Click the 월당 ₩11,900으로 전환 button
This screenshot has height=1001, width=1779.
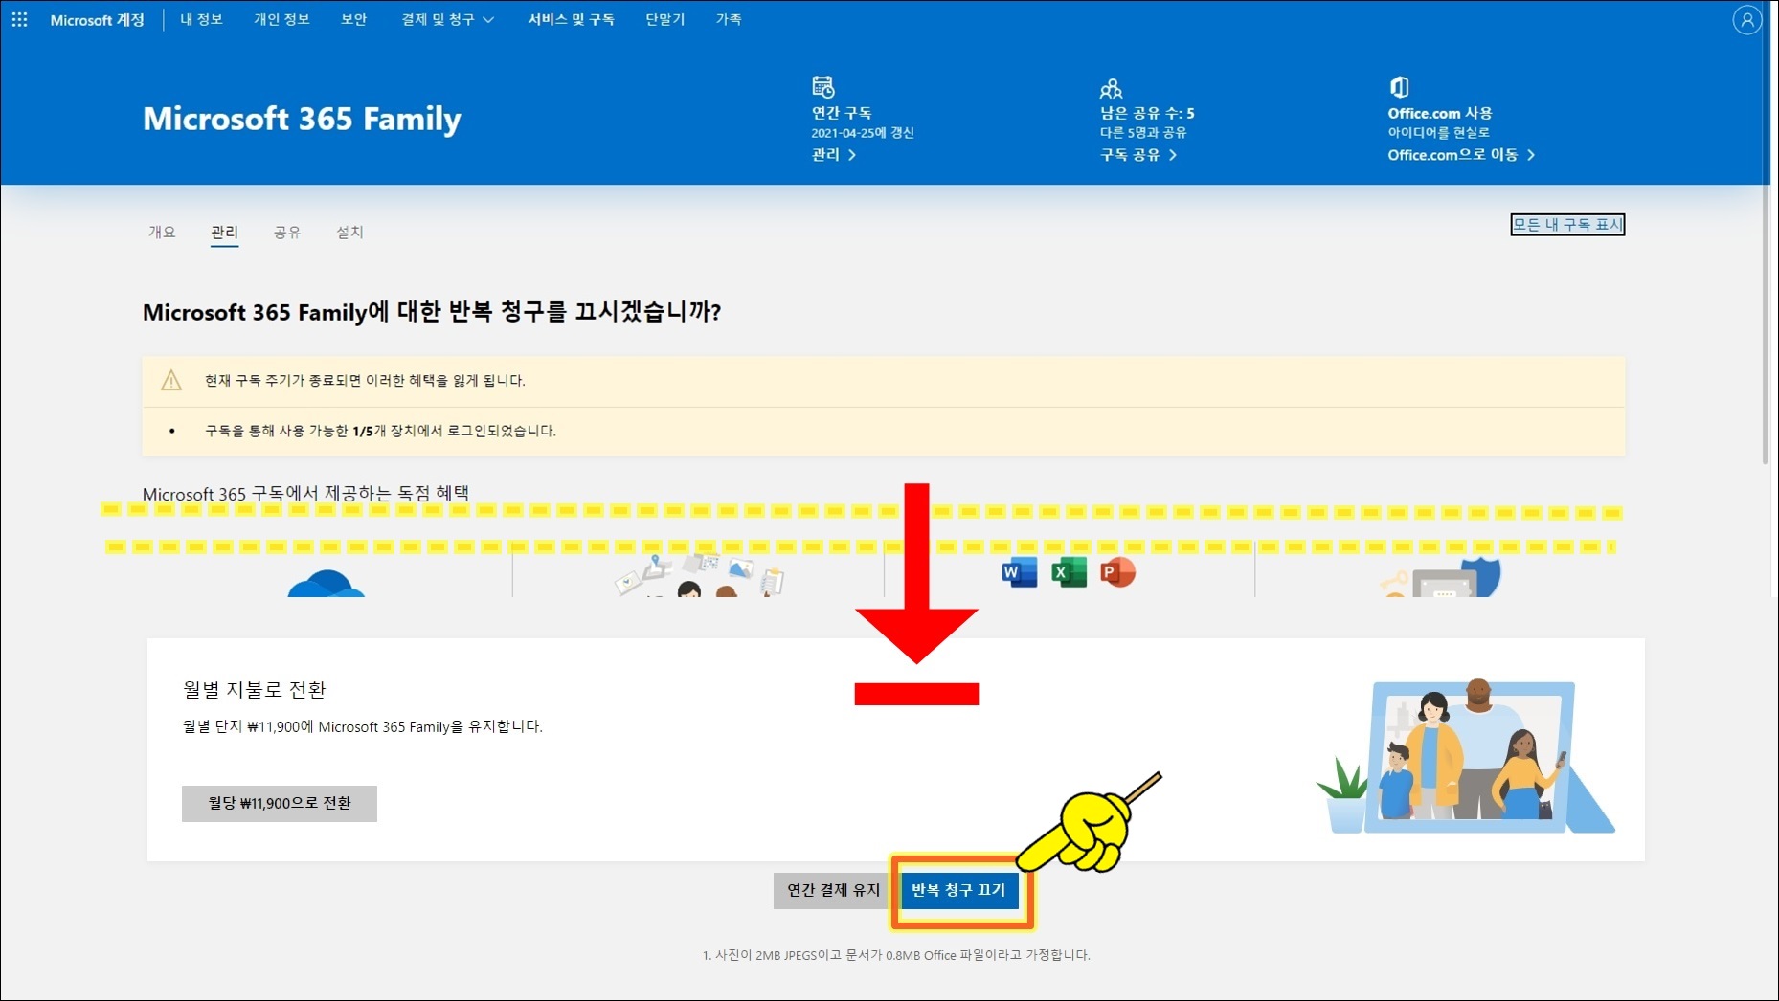point(280,803)
